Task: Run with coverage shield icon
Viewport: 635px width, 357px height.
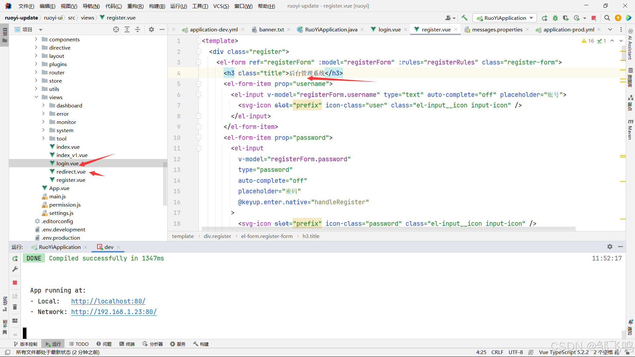Action: 566,18
